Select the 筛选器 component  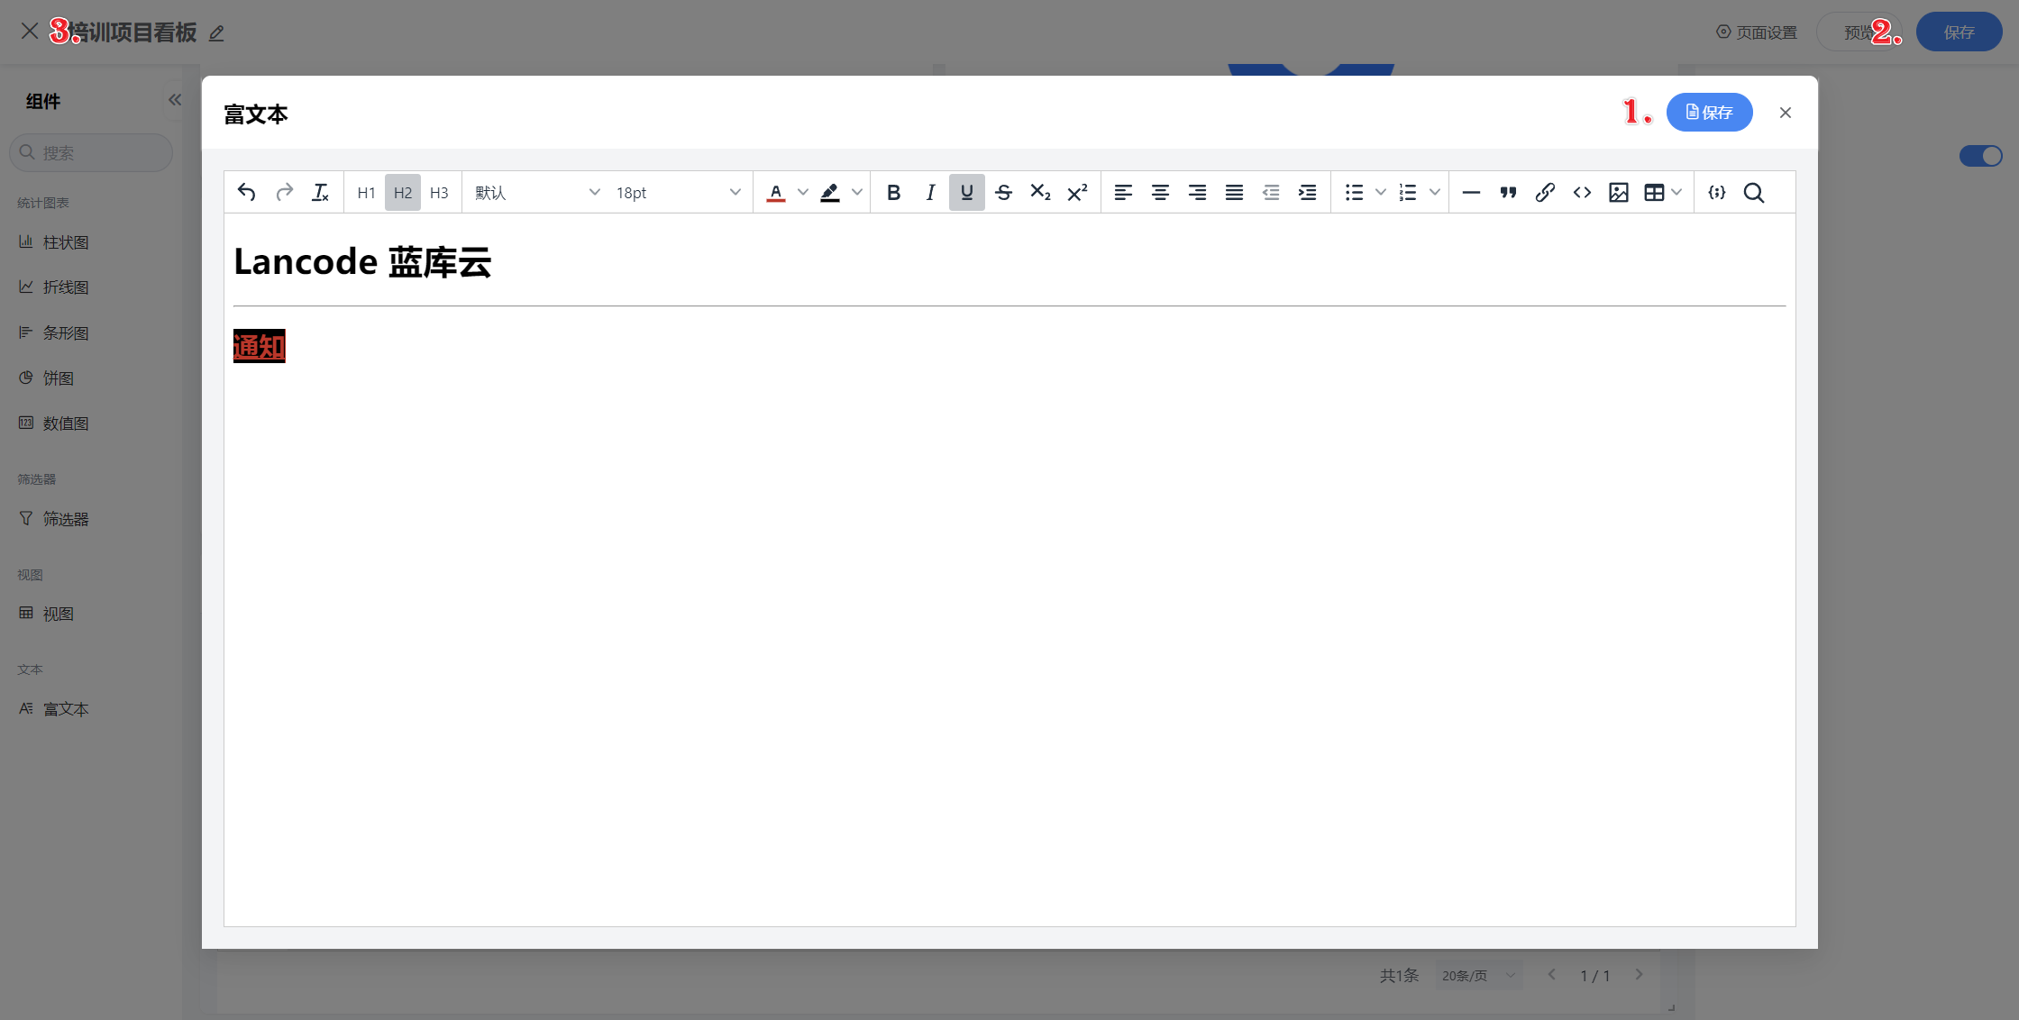(x=55, y=518)
